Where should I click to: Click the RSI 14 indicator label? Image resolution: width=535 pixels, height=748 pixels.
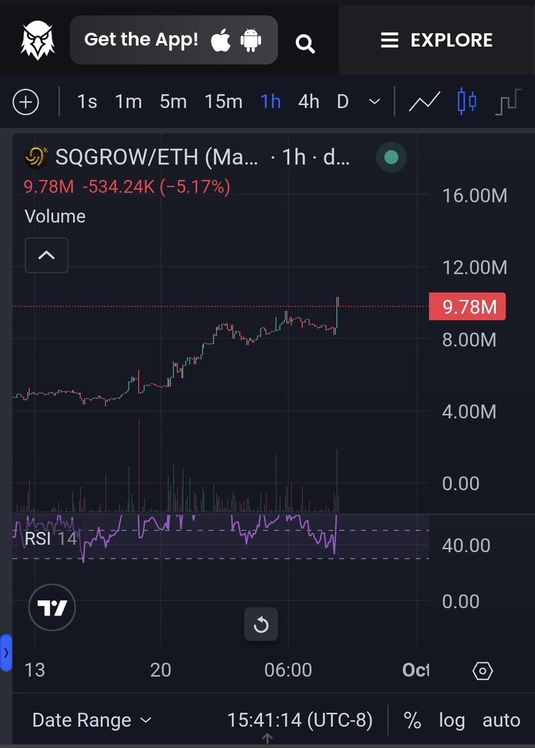coord(51,538)
